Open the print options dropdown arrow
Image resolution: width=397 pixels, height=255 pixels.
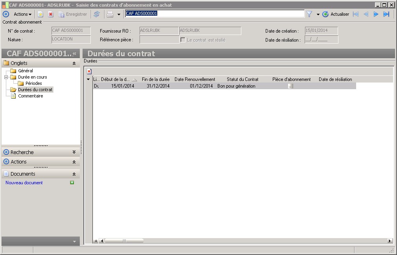point(119,15)
